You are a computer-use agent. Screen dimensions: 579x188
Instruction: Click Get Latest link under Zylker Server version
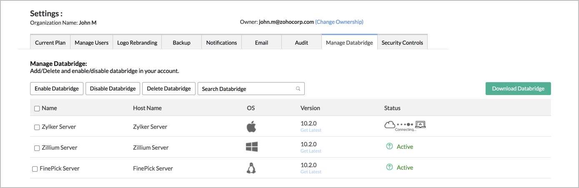click(311, 130)
